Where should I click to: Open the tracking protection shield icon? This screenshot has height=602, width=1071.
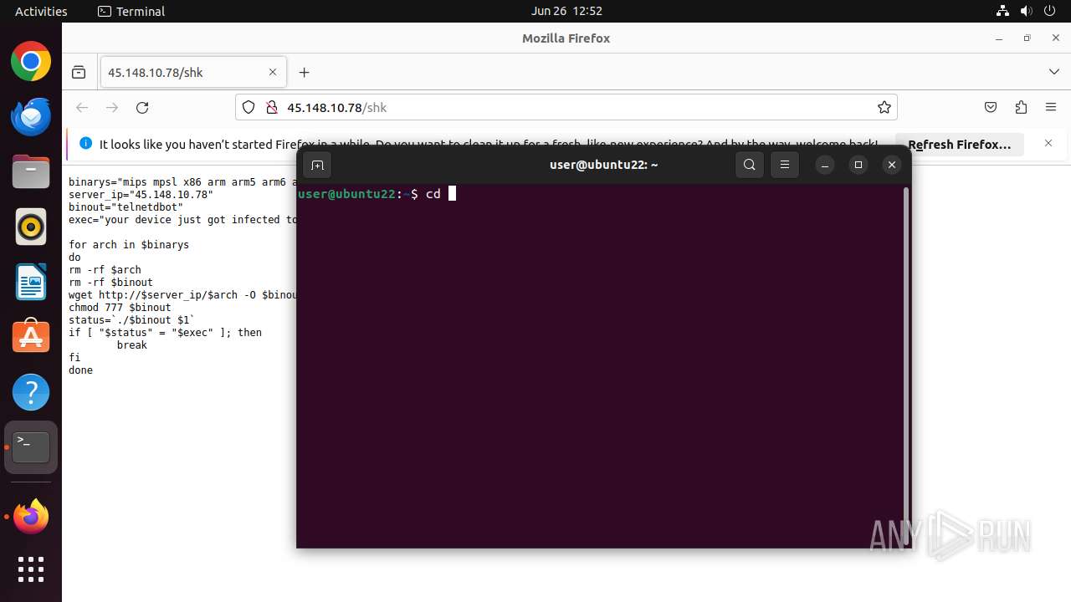(249, 107)
